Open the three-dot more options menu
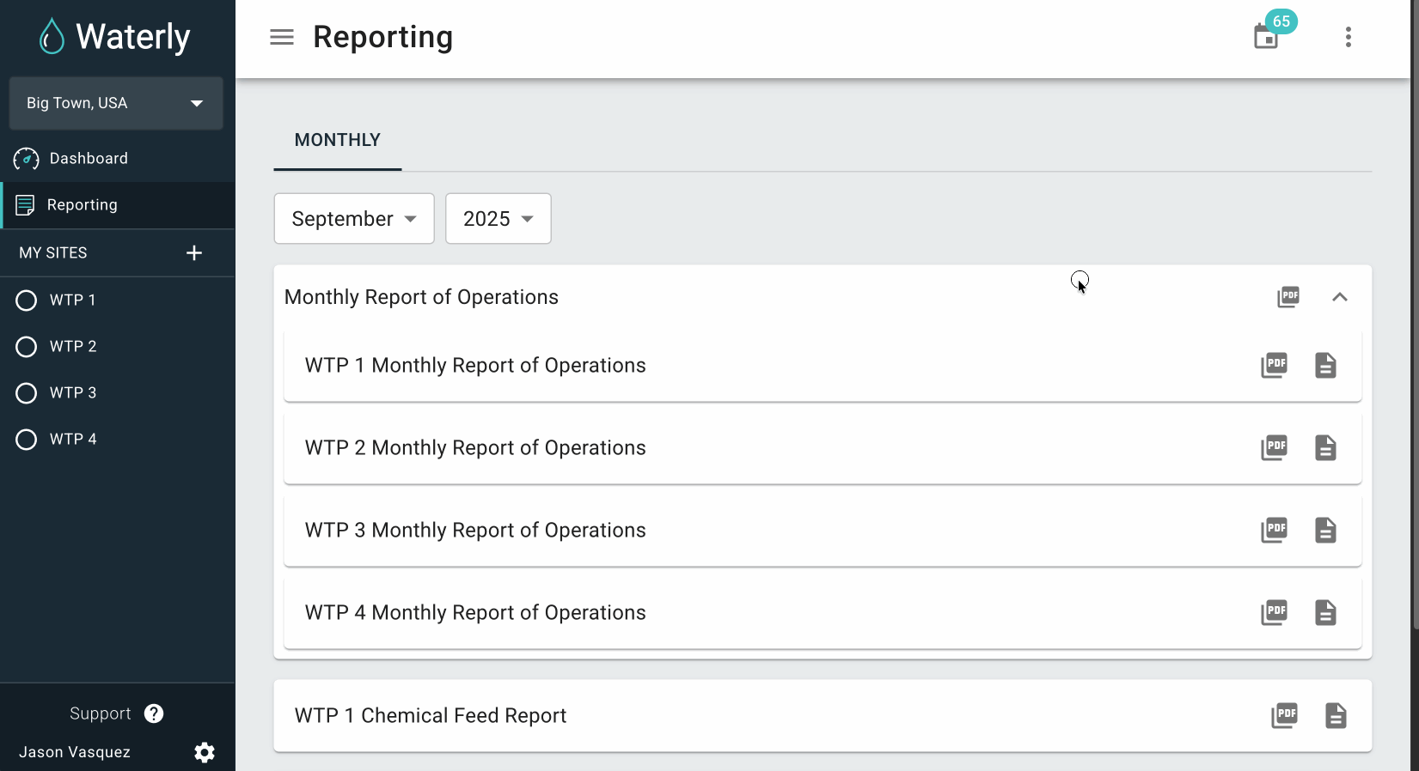1419x771 pixels. tap(1348, 37)
